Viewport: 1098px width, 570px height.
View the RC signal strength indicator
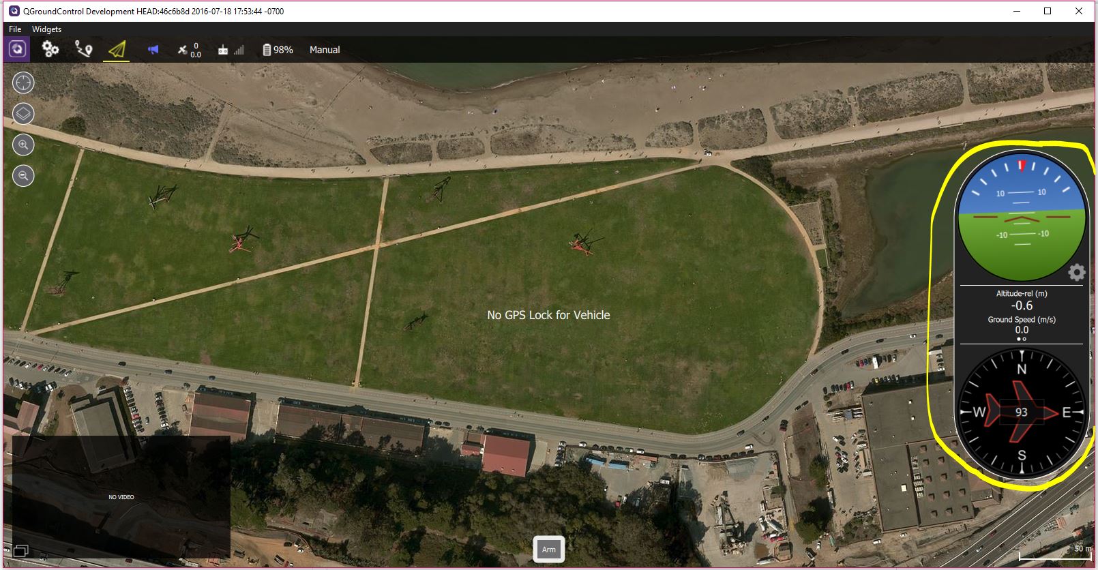(x=231, y=50)
